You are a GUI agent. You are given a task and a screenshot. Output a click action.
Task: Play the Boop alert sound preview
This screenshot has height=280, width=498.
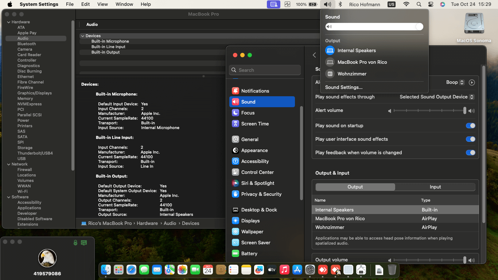[x=472, y=82]
